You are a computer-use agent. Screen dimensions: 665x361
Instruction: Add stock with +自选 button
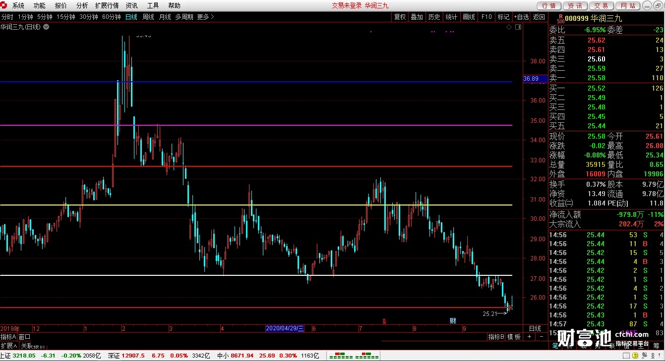click(x=521, y=17)
